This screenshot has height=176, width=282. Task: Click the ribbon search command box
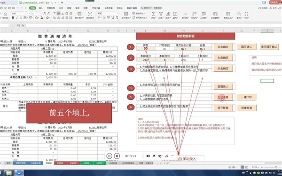(x=151, y=8)
